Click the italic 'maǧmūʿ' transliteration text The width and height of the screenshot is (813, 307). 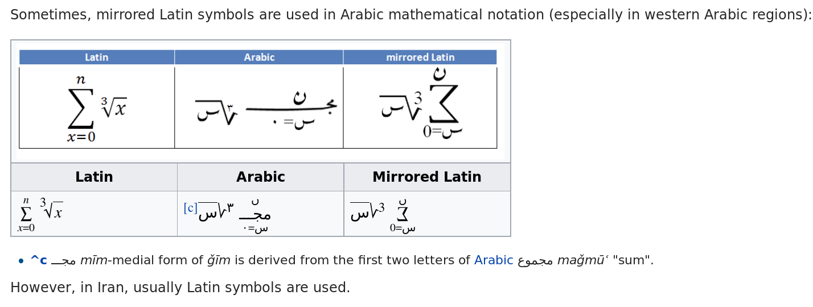tap(583, 260)
